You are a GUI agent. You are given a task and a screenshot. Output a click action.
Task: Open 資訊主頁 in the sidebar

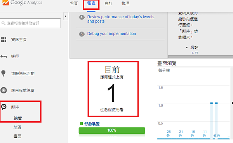click(x=19, y=39)
